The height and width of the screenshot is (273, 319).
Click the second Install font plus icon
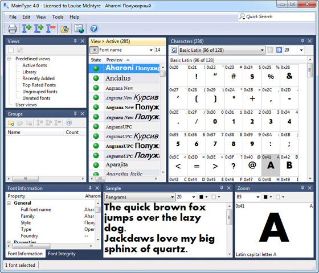pyautogui.click(x=39, y=28)
